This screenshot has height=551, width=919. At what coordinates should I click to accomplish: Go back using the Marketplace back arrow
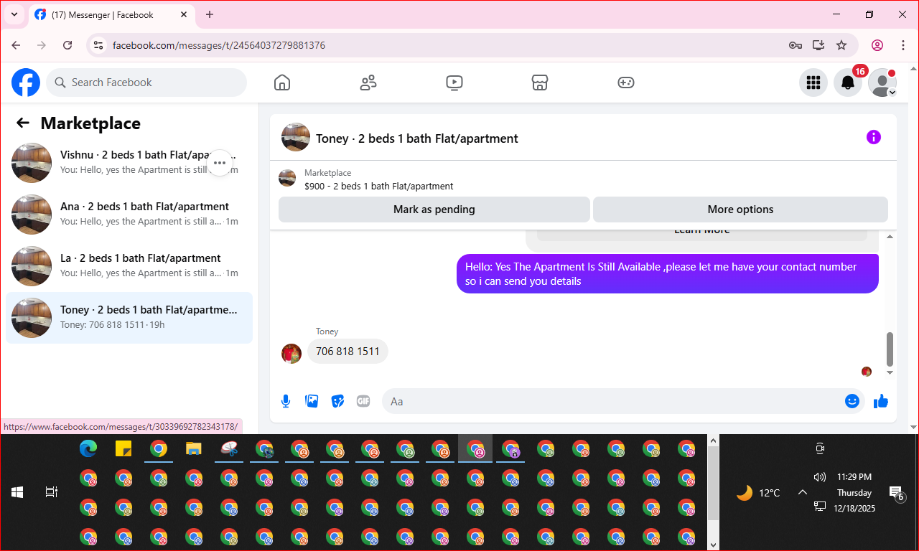[x=23, y=123]
